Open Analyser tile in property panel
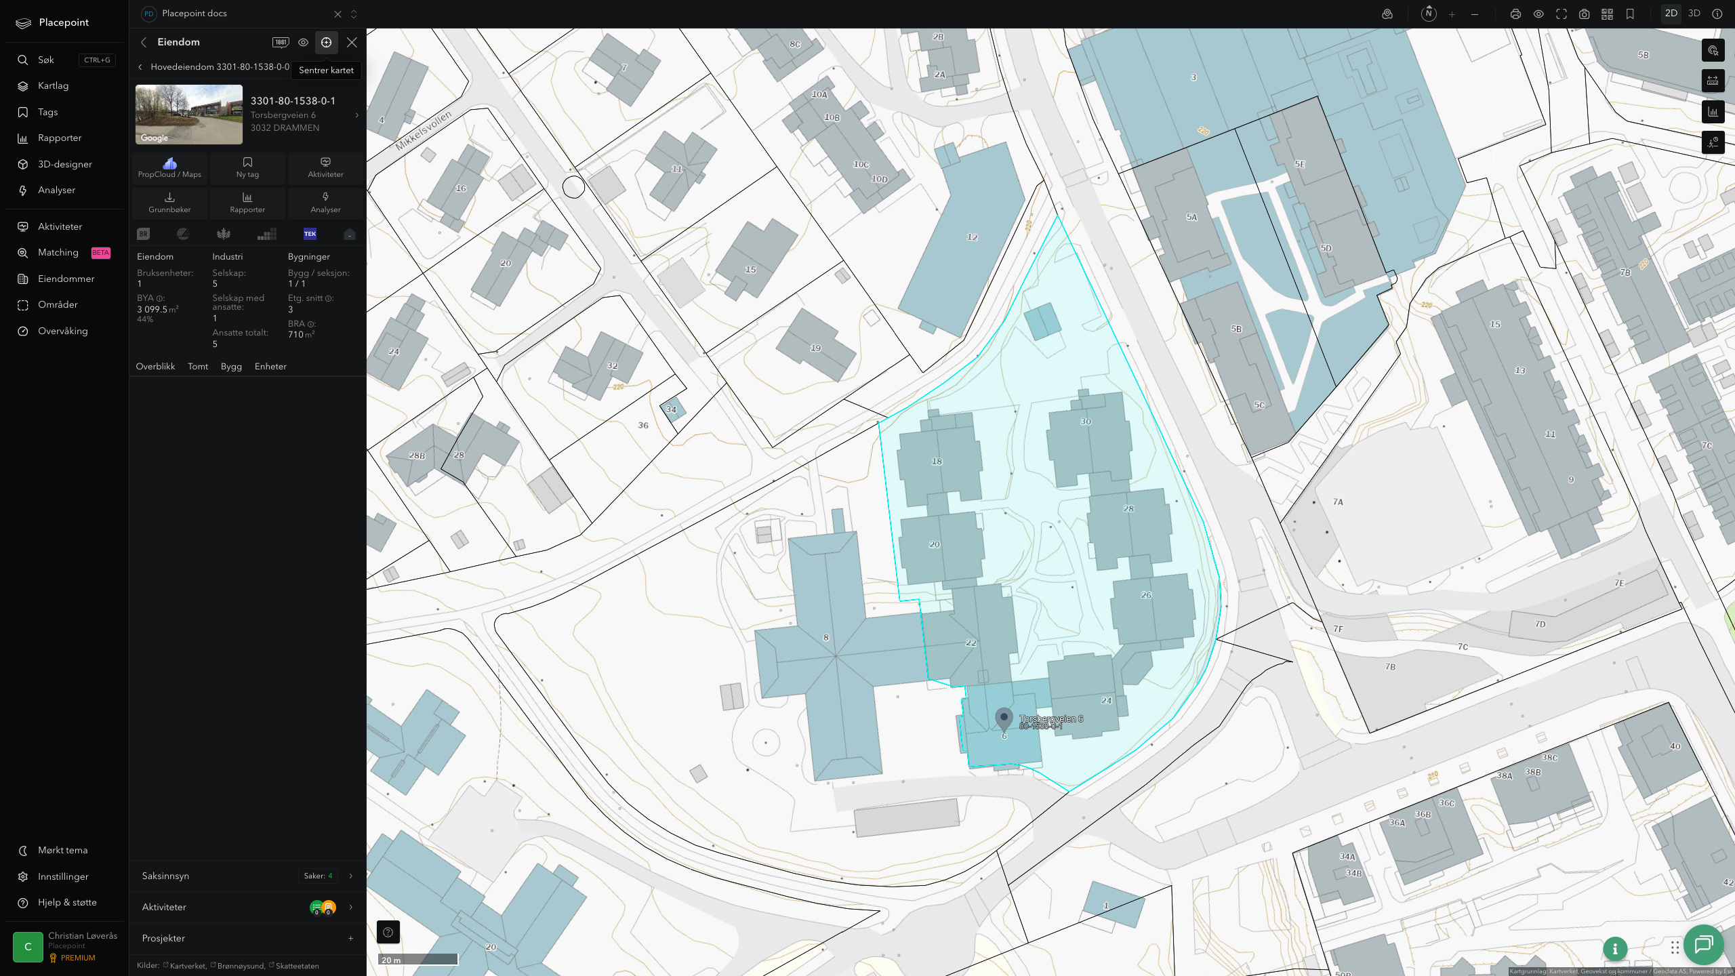 [x=325, y=203]
